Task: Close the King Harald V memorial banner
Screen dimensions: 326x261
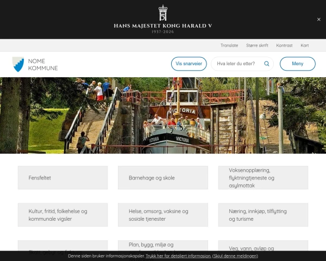Action: point(318,20)
